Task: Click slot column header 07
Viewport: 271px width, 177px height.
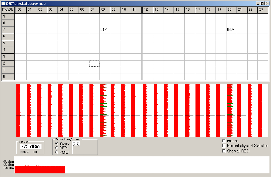Action: click(94, 10)
